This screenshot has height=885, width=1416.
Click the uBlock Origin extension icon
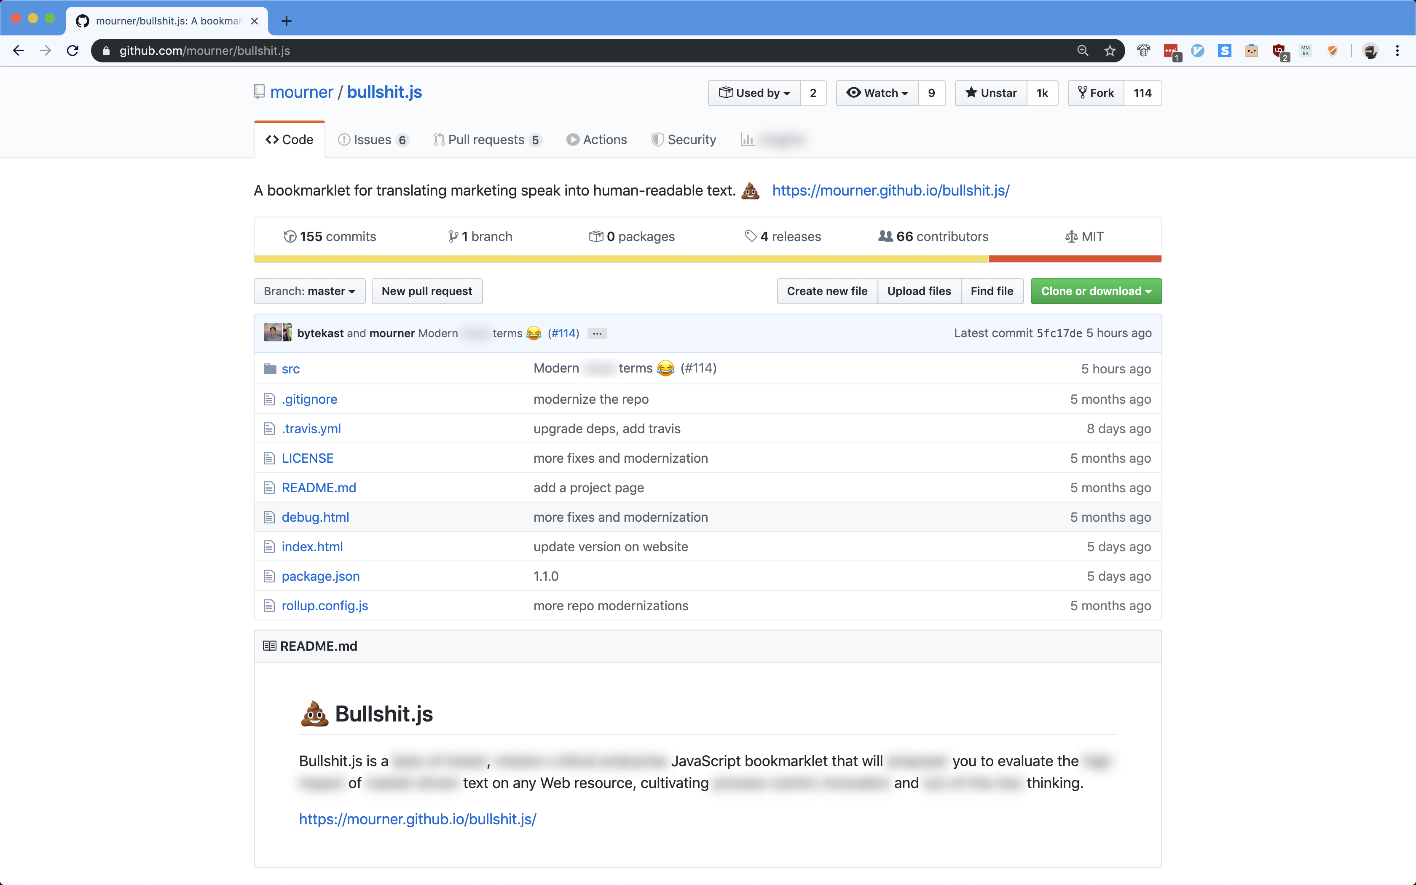(x=1279, y=51)
